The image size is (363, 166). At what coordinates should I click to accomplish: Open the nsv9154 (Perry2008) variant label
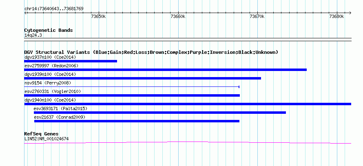pyautogui.click(x=48, y=83)
